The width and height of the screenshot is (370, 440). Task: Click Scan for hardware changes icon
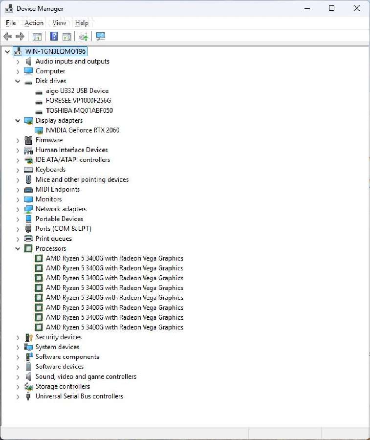[100, 36]
